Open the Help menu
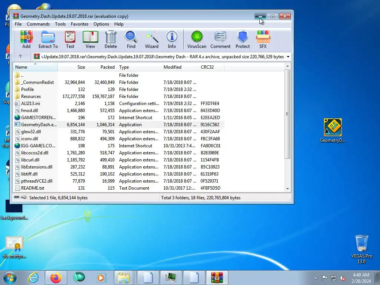The image size is (380, 285). (x=119, y=24)
